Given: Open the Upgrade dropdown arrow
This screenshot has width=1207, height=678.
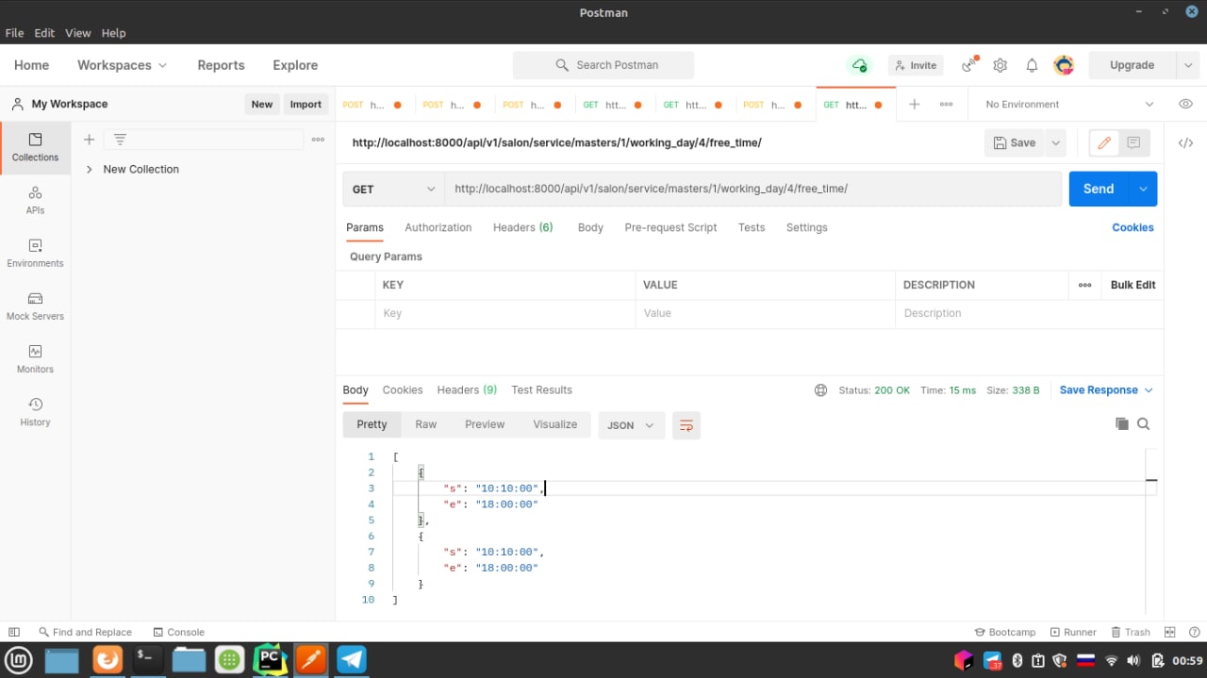Looking at the screenshot, I should (x=1188, y=65).
